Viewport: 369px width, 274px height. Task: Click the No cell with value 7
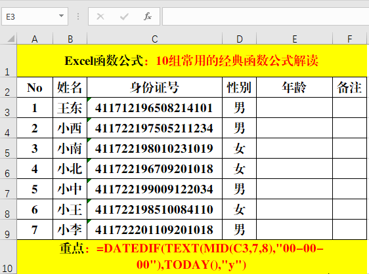(x=35, y=229)
